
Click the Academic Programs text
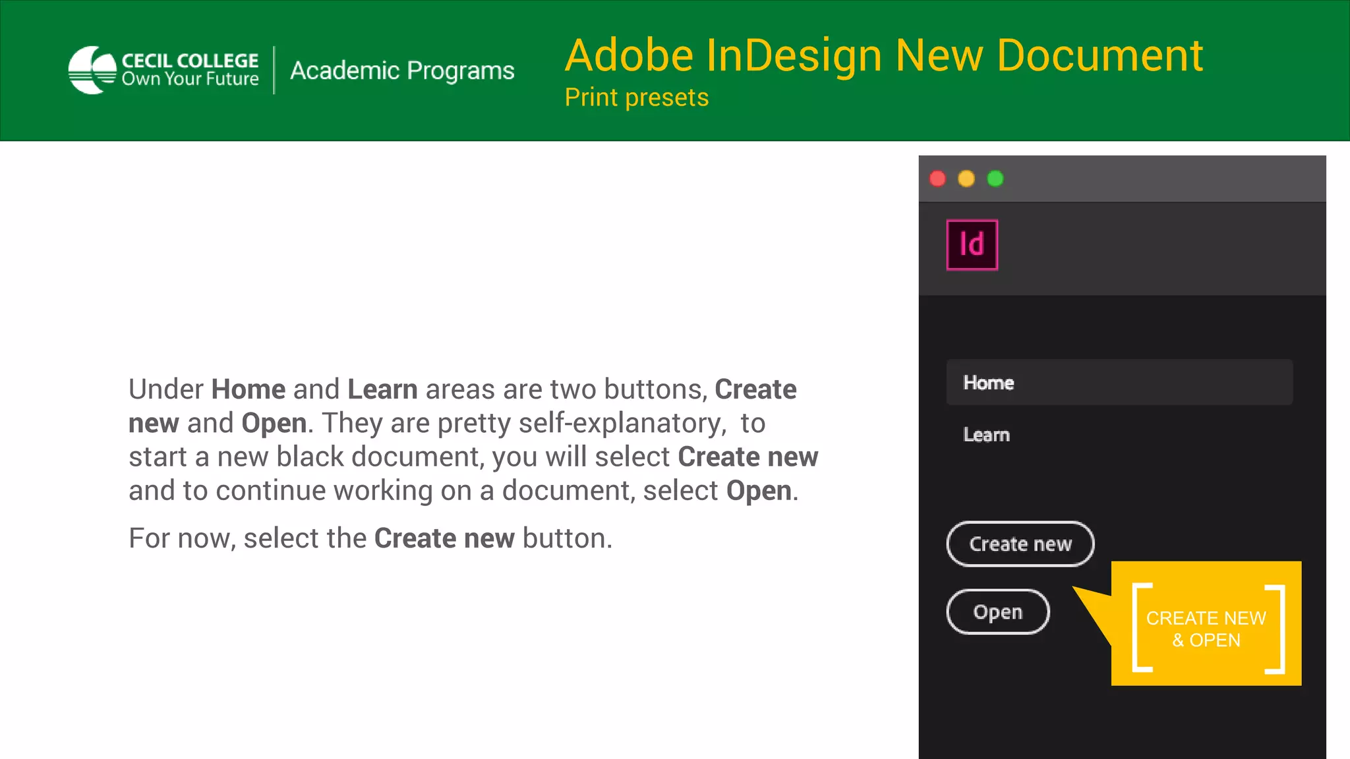point(402,70)
